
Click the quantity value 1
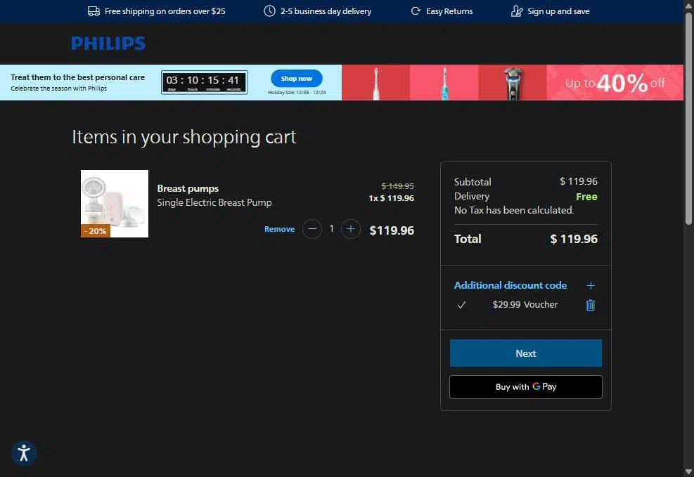pyautogui.click(x=331, y=228)
